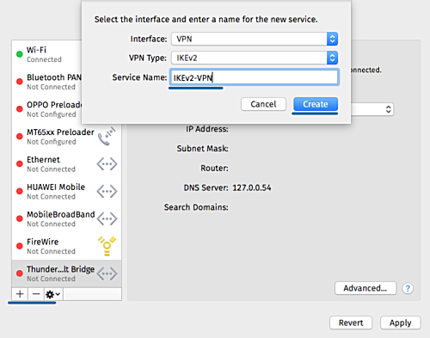The image size is (430, 338).
Task: Select OPPO Preloader in the service list
Action: click(46, 109)
